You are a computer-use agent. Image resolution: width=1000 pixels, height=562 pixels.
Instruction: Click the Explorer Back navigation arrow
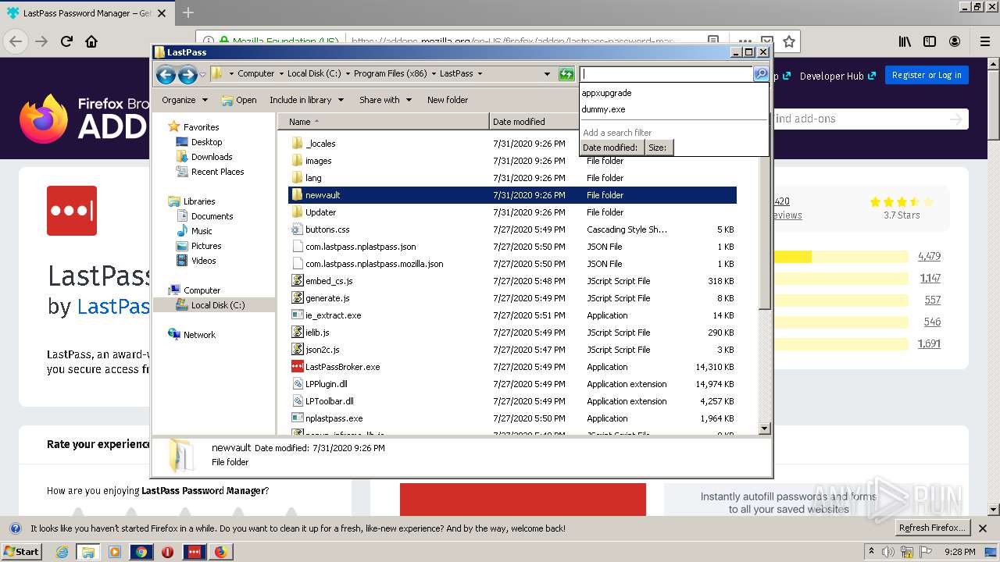point(166,74)
